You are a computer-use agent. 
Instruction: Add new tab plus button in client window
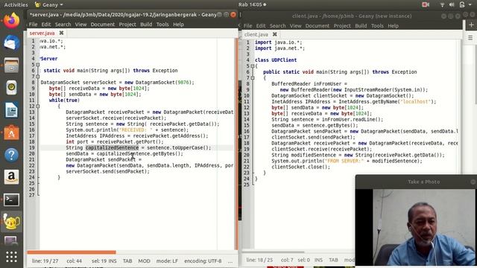(471, 25)
